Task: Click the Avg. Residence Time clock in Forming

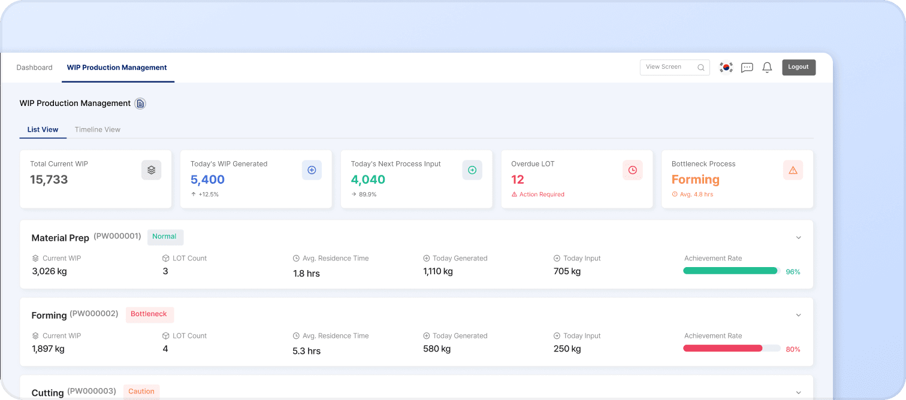Action: tap(296, 336)
